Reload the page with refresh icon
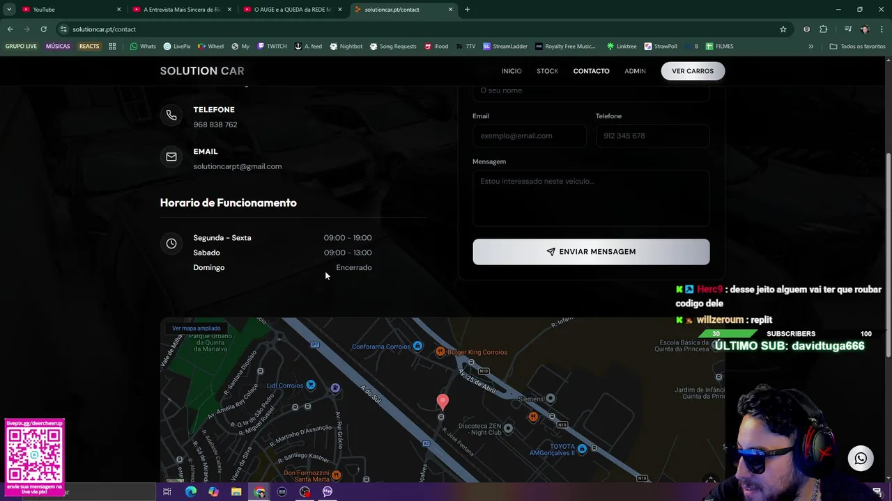This screenshot has width=892, height=501. (43, 29)
